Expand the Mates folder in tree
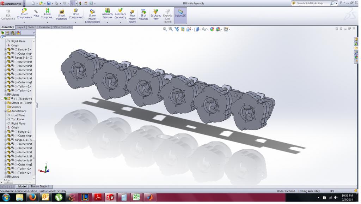 click(5, 95)
